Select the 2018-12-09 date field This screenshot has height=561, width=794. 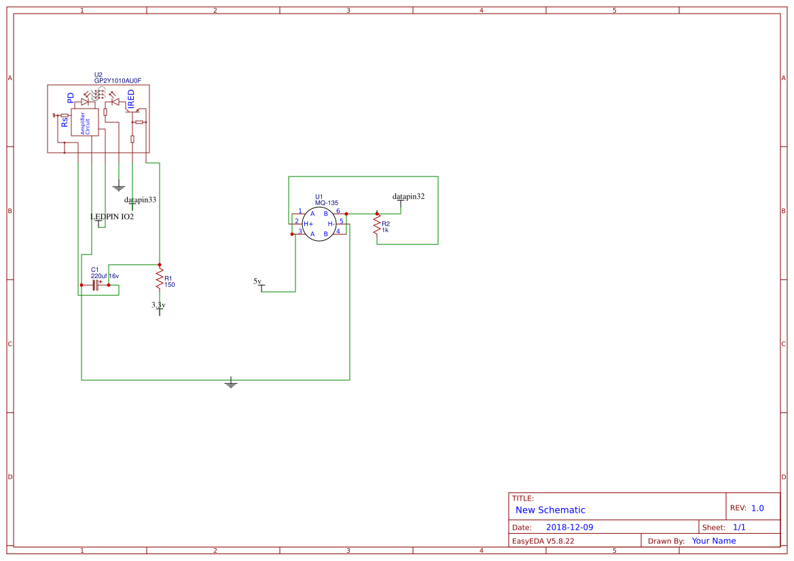[571, 526]
